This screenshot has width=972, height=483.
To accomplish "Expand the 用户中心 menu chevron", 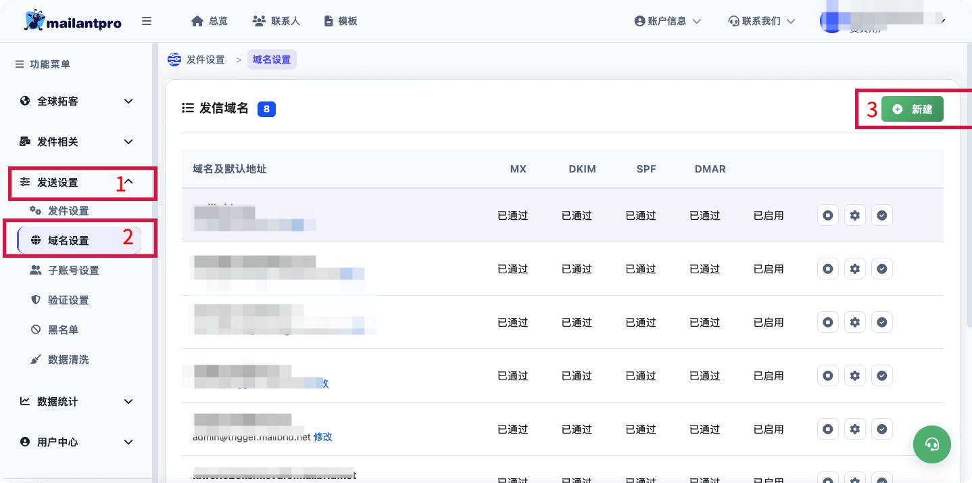I will [x=128, y=442].
